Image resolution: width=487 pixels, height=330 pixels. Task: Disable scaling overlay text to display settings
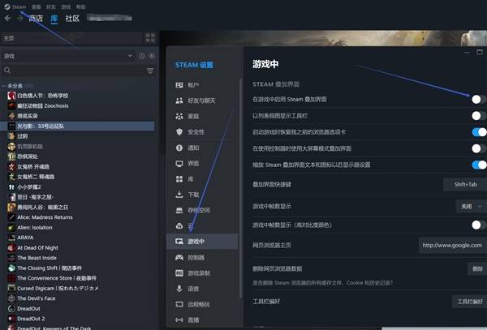point(479,165)
